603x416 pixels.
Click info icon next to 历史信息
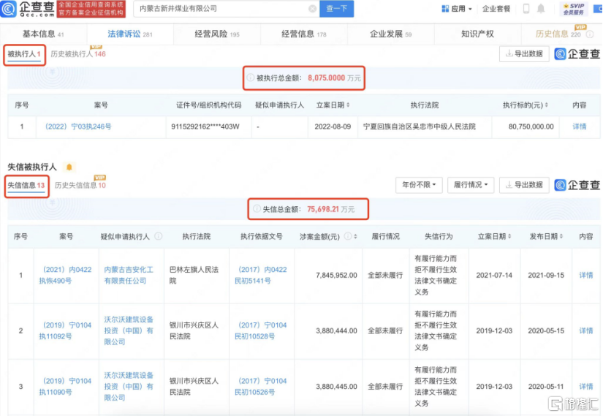coord(590,34)
